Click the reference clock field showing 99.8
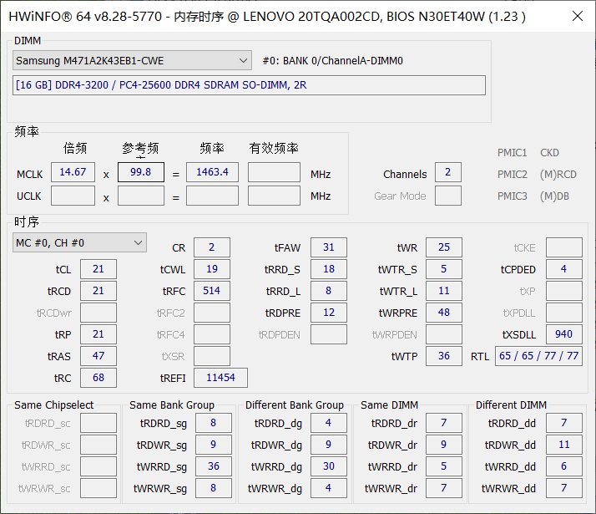Viewport: 596px width, 514px height. (141, 172)
